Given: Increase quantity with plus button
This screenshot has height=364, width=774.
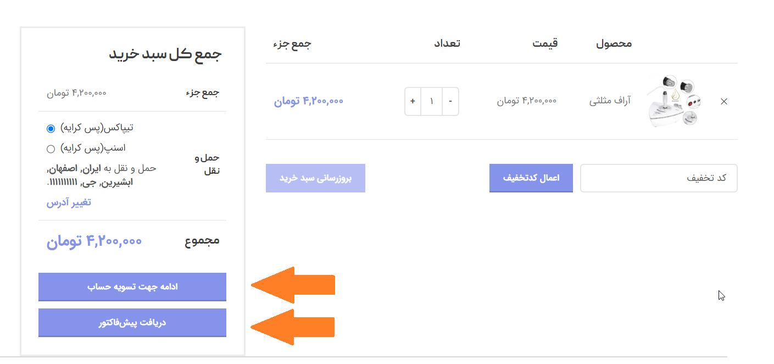Looking at the screenshot, I should [x=413, y=101].
